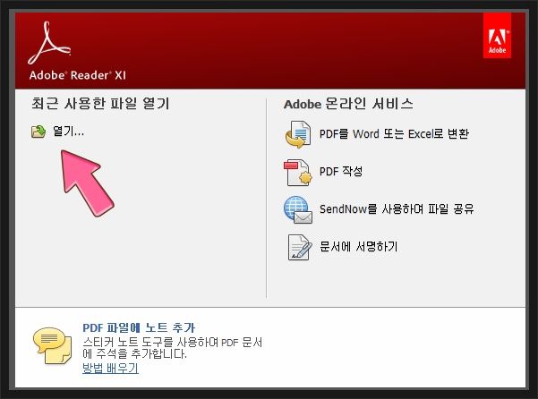Select SendNow를 사용하여 파일 공유 link
The height and width of the screenshot is (399, 538).
click(397, 208)
